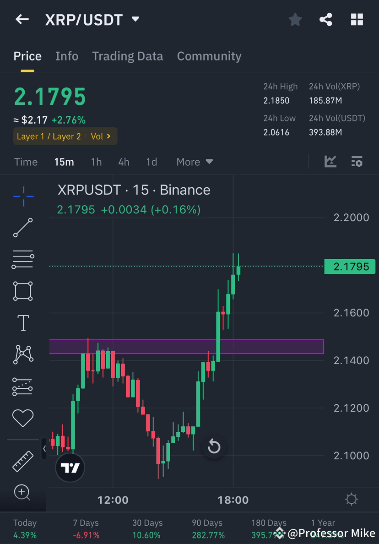Tap the 2.2000 price axis label
The image size is (379, 544).
pos(351,218)
